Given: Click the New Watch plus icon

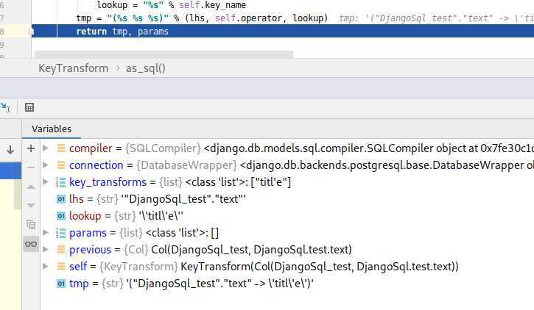Looking at the screenshot, I should [31, 148].
